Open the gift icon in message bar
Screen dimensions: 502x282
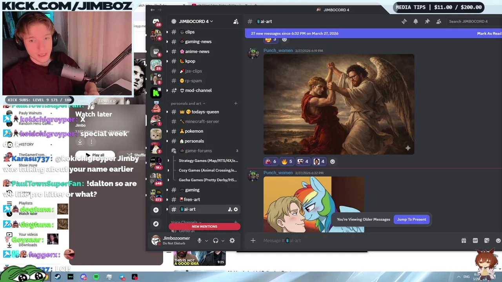point(464,240)
